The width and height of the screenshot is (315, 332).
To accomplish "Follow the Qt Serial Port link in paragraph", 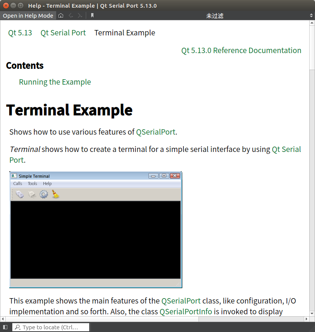I will tap(286, 149).
